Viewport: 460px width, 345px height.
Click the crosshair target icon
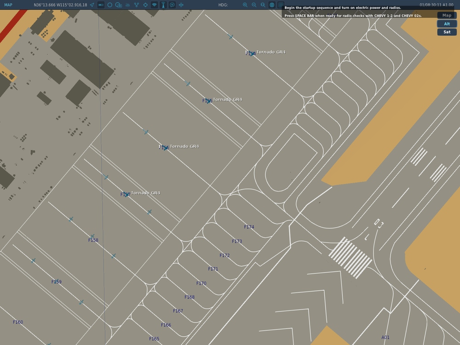[145, 5]
